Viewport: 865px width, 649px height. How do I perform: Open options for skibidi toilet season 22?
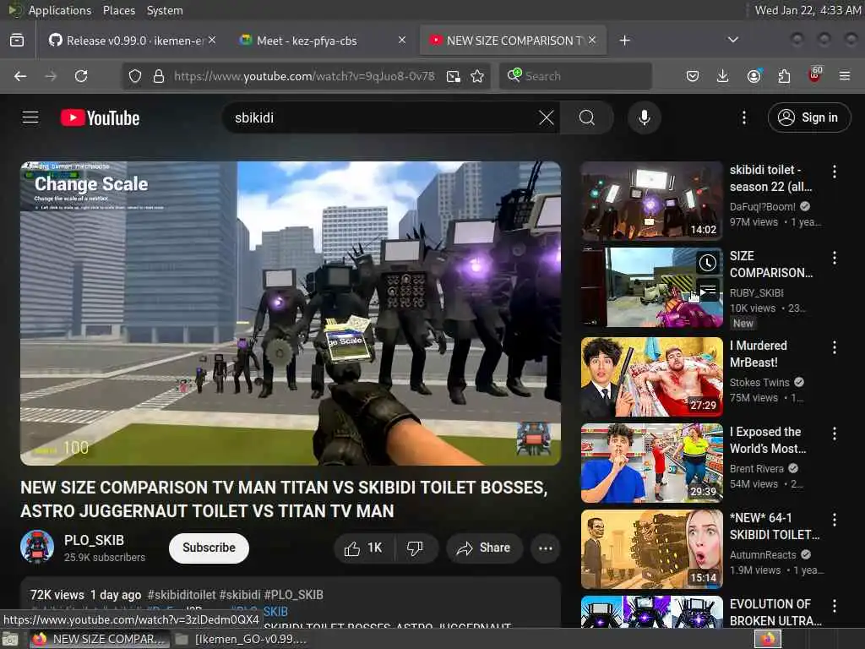click(x=834, y=172)
